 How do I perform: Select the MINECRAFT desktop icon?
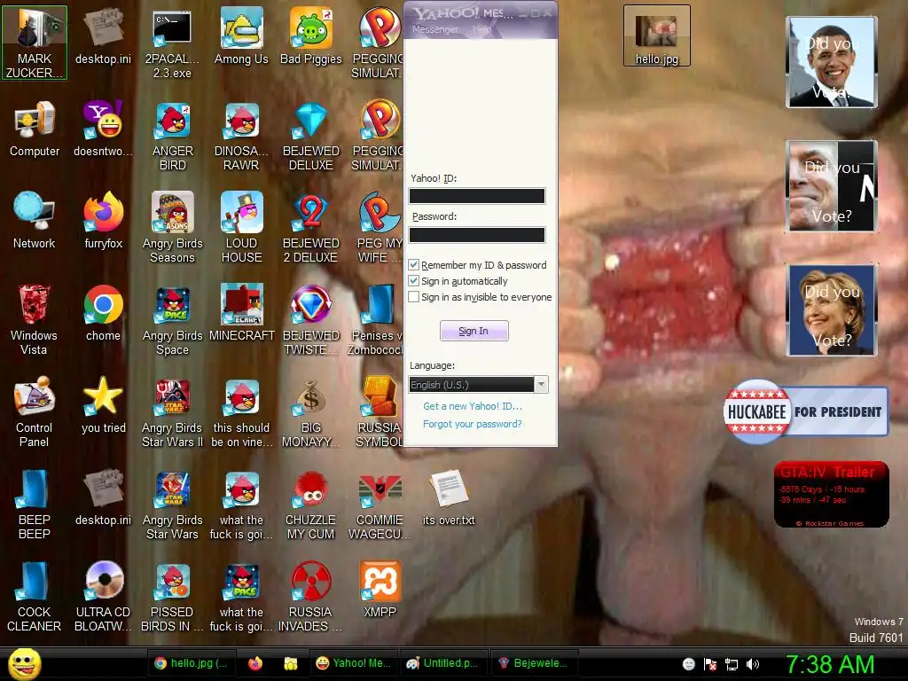pos(241,313)
